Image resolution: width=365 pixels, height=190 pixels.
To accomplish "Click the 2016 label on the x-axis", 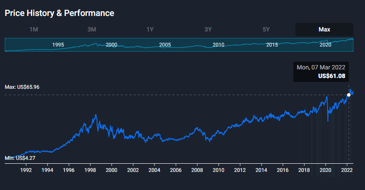I will [x=282, y=170].
